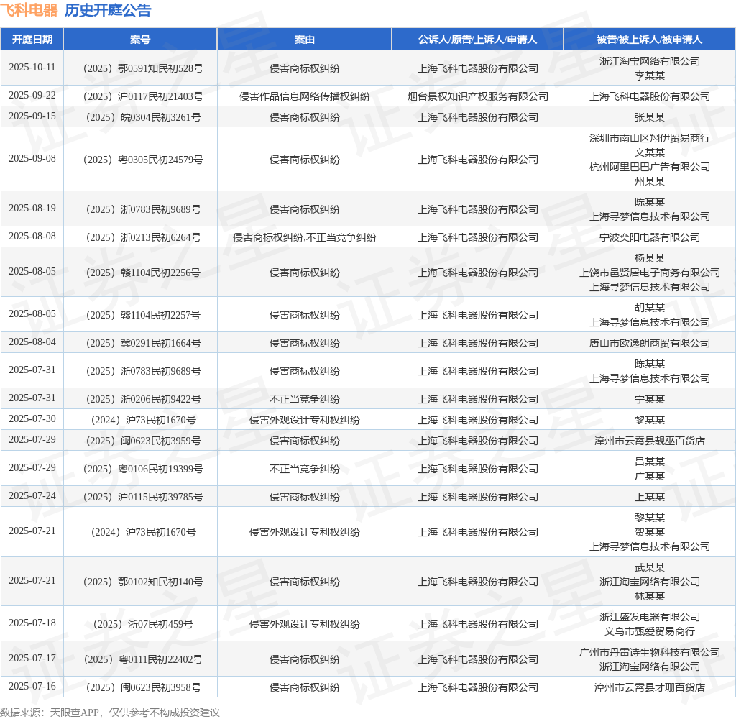Click defendant "上某某"
Image resolution: width=736 pixels, height=719 pixels.
tap(650, 497)
